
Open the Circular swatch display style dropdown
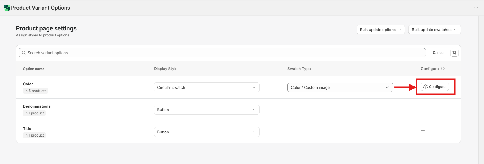(206, 87)
